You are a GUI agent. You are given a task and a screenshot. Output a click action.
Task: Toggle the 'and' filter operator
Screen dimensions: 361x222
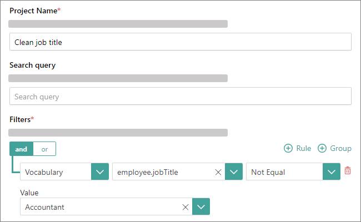(x=21, y=149)
